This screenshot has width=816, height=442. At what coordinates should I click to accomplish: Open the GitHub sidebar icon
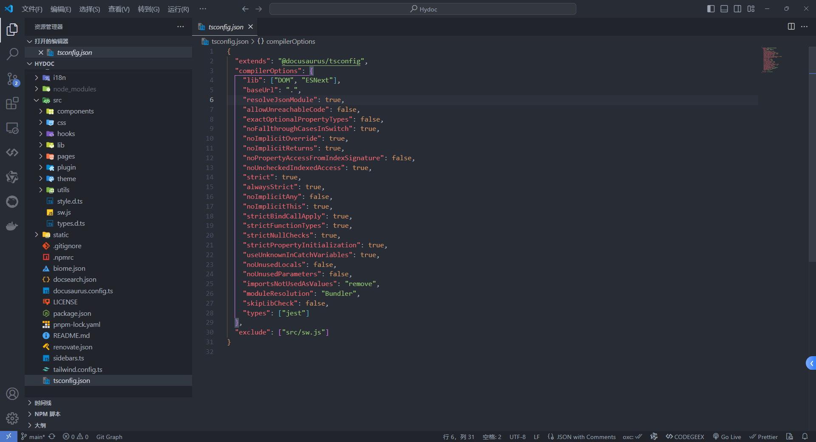(12, 201)
